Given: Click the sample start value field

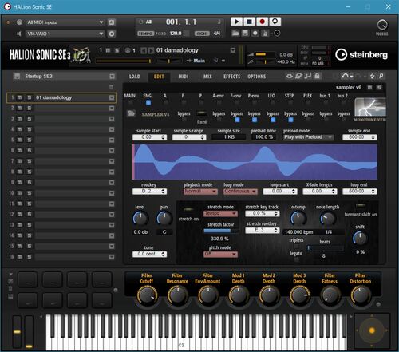Looking at the screenshot, I should pyautogui.click(x=149, y=137).
